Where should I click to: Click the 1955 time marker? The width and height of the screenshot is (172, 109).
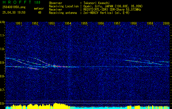[x=84, y=23]
